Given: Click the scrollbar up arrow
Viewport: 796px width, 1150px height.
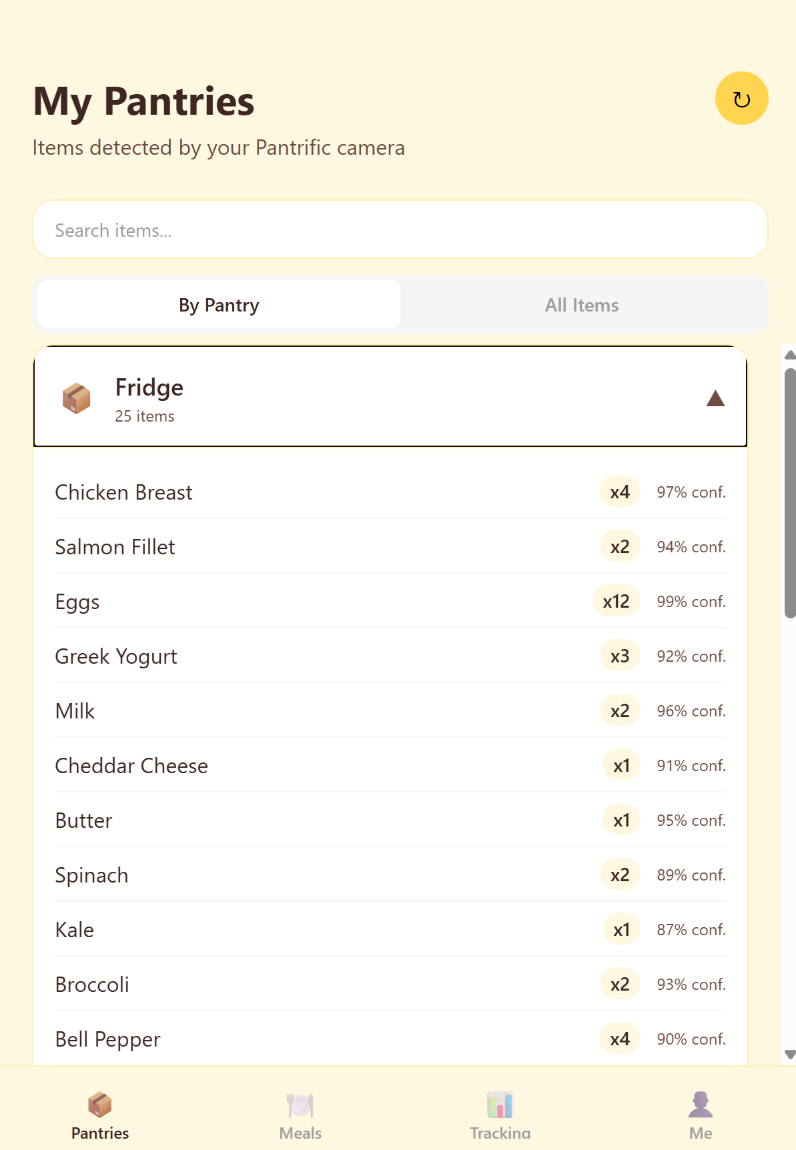Looking at the screenshot, I should (x=790, y=355).
